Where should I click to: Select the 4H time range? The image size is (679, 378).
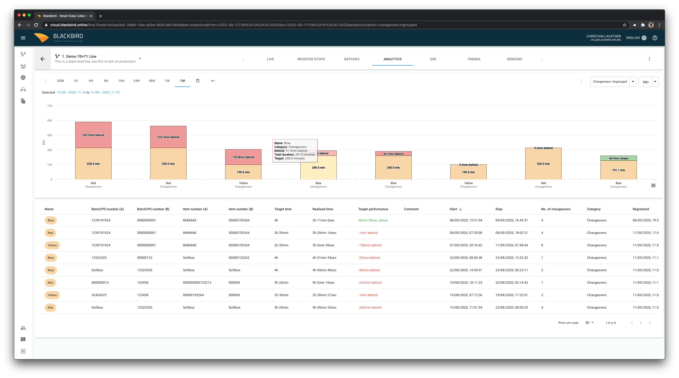tap(91, 81)
